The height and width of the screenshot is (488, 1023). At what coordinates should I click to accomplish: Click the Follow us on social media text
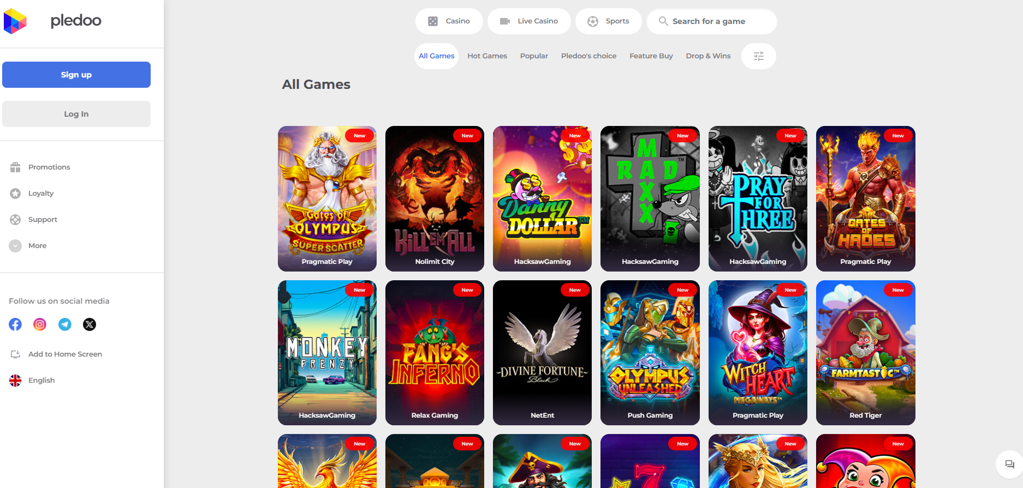59,301
